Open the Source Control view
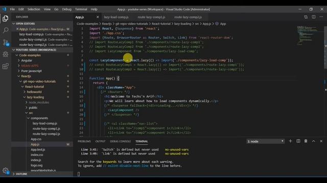The height and width of the screenshot is (183, 327). click(x=6, y=43)
